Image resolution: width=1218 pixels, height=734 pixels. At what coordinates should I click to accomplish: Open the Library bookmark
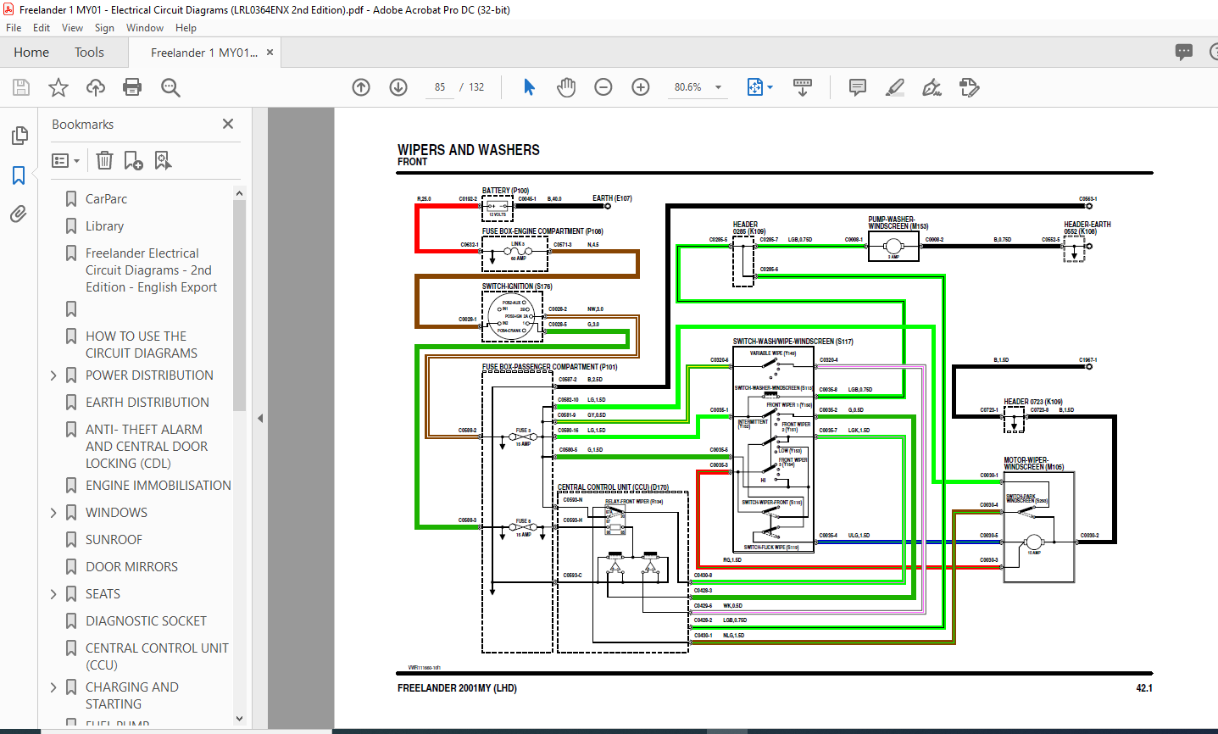coord(105,226)
